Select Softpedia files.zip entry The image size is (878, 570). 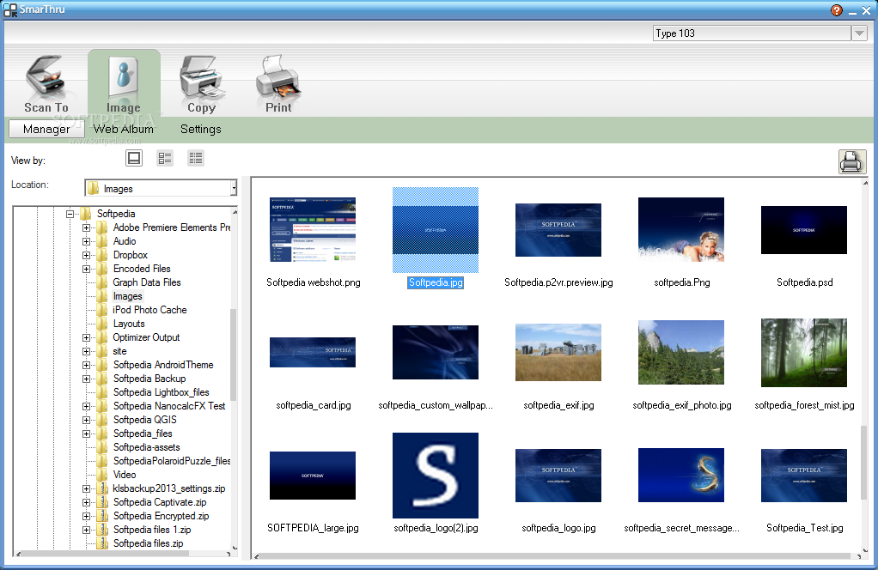click(149, 543)
